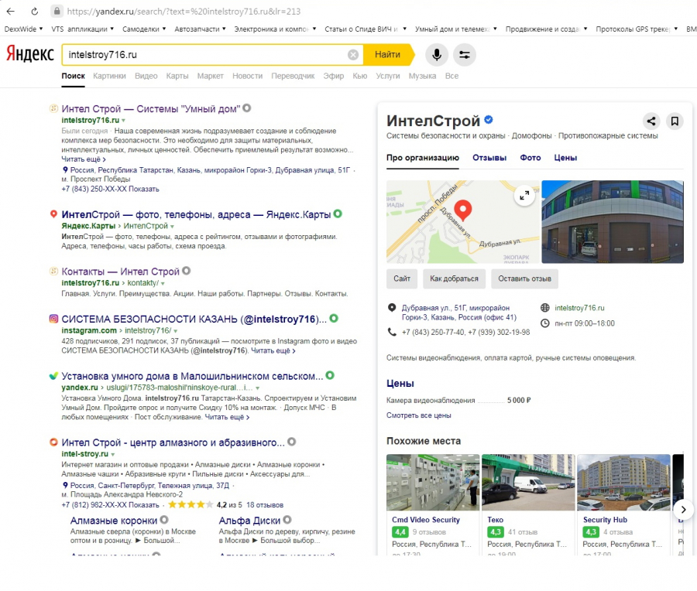Reload the page with the refresh icon
Screen dimensions: 697x591
tap(34, 11)
